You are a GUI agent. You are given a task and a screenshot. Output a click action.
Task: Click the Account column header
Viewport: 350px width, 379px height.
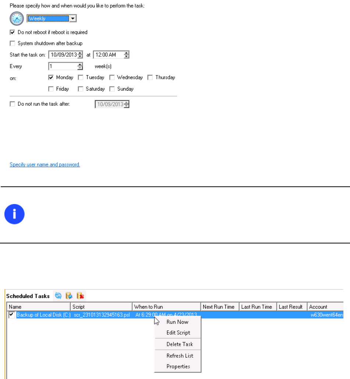click(x=325, y=307)
